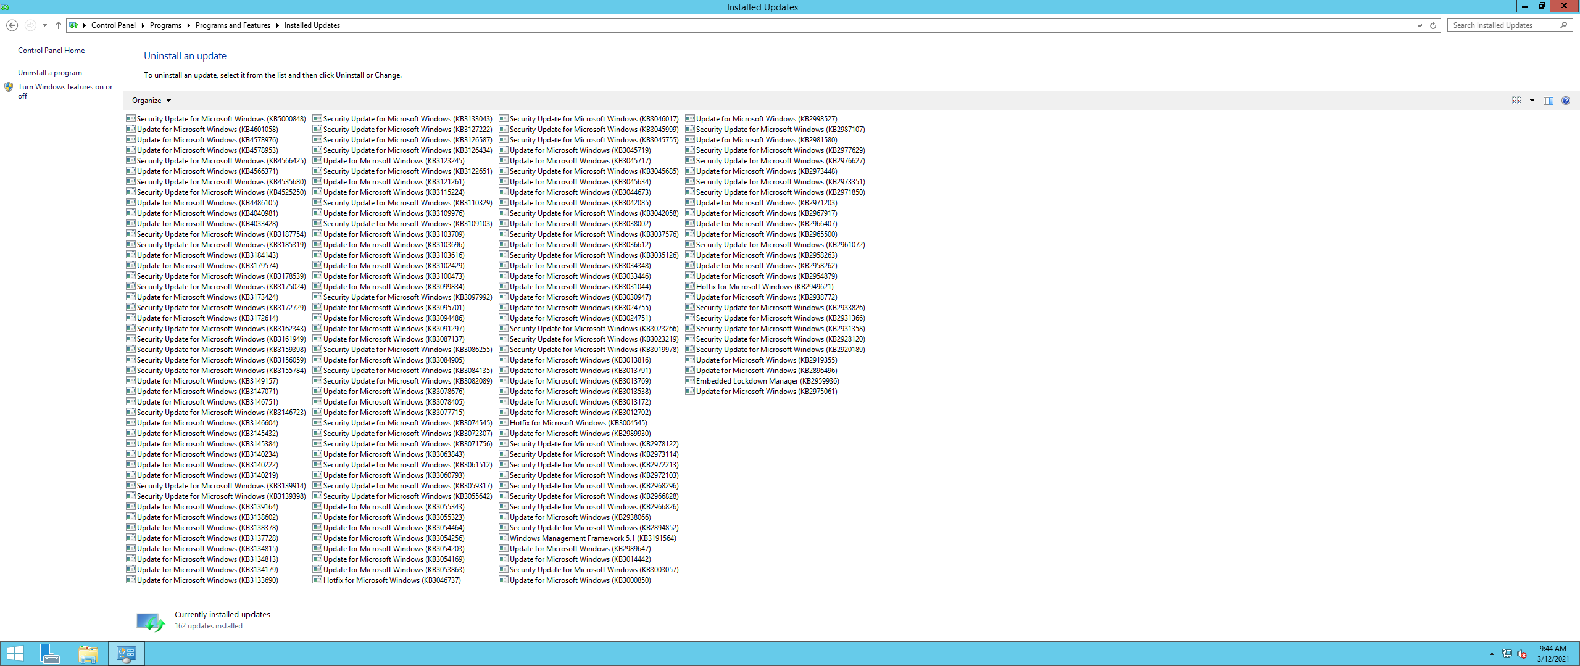1580x666 pixels.
Task: Select Security Update KB3133043
Action: click(402, 119)
